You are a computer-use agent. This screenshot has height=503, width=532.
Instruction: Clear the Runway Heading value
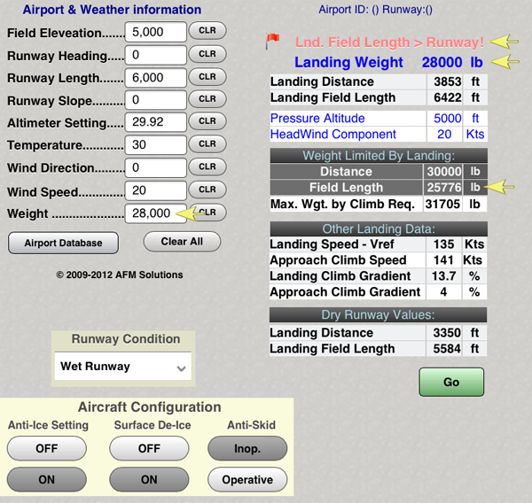pos(207,53)
